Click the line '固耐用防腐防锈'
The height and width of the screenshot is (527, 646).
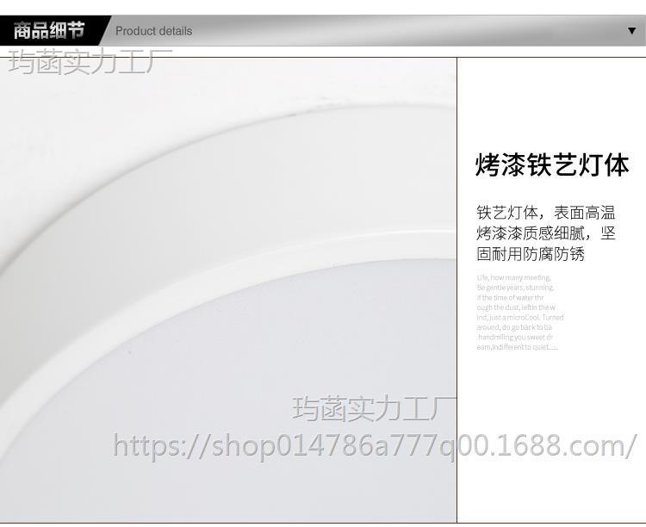tap(531, 254)
